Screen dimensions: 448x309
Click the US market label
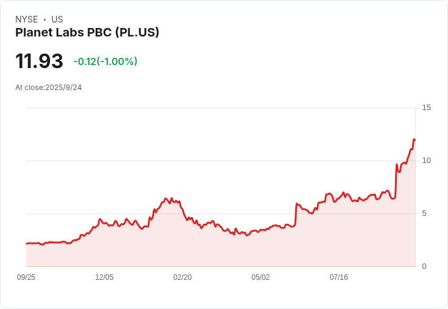pyautogui.click(x=57, y=19)
